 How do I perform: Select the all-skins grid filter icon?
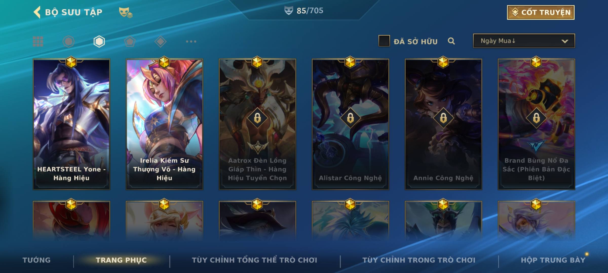pos(38,41)
